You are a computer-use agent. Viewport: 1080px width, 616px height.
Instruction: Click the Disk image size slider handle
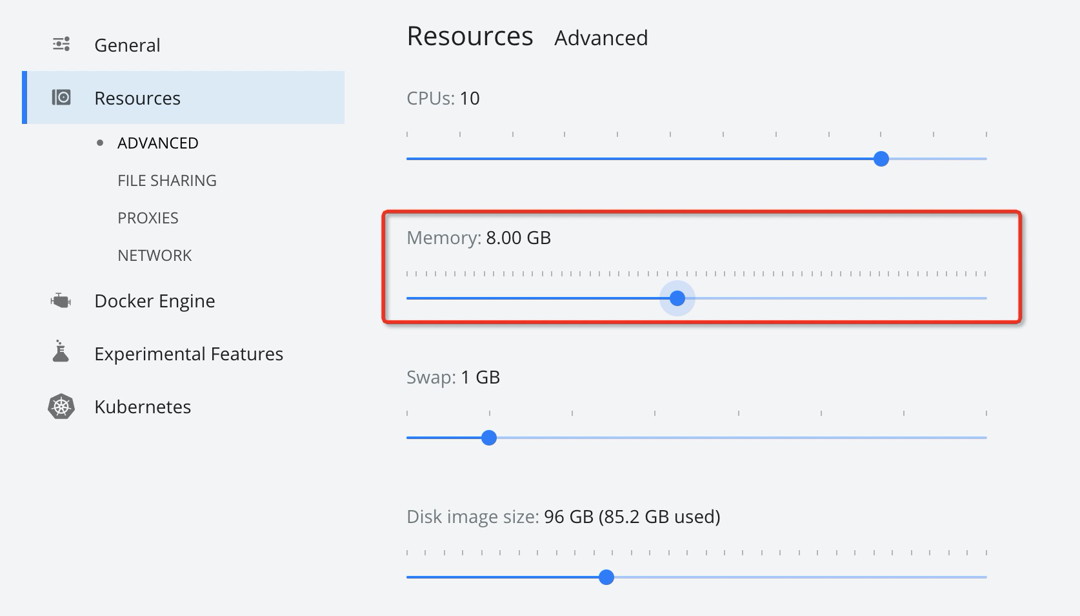click(606, 577)
